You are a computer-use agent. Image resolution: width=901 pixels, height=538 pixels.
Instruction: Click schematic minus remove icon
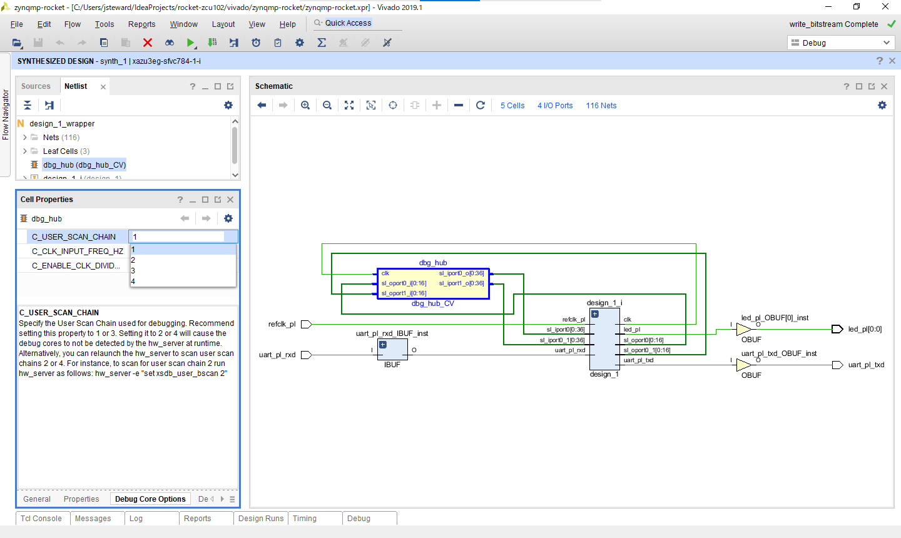click(459, 105)
